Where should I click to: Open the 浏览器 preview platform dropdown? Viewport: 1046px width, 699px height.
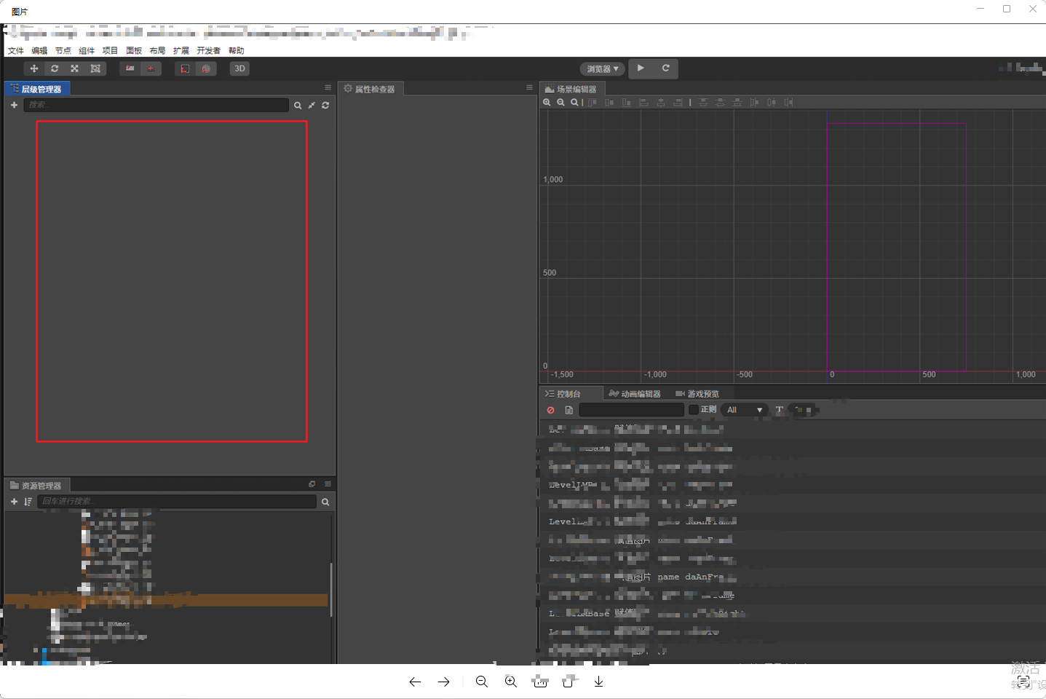(603, 69)
